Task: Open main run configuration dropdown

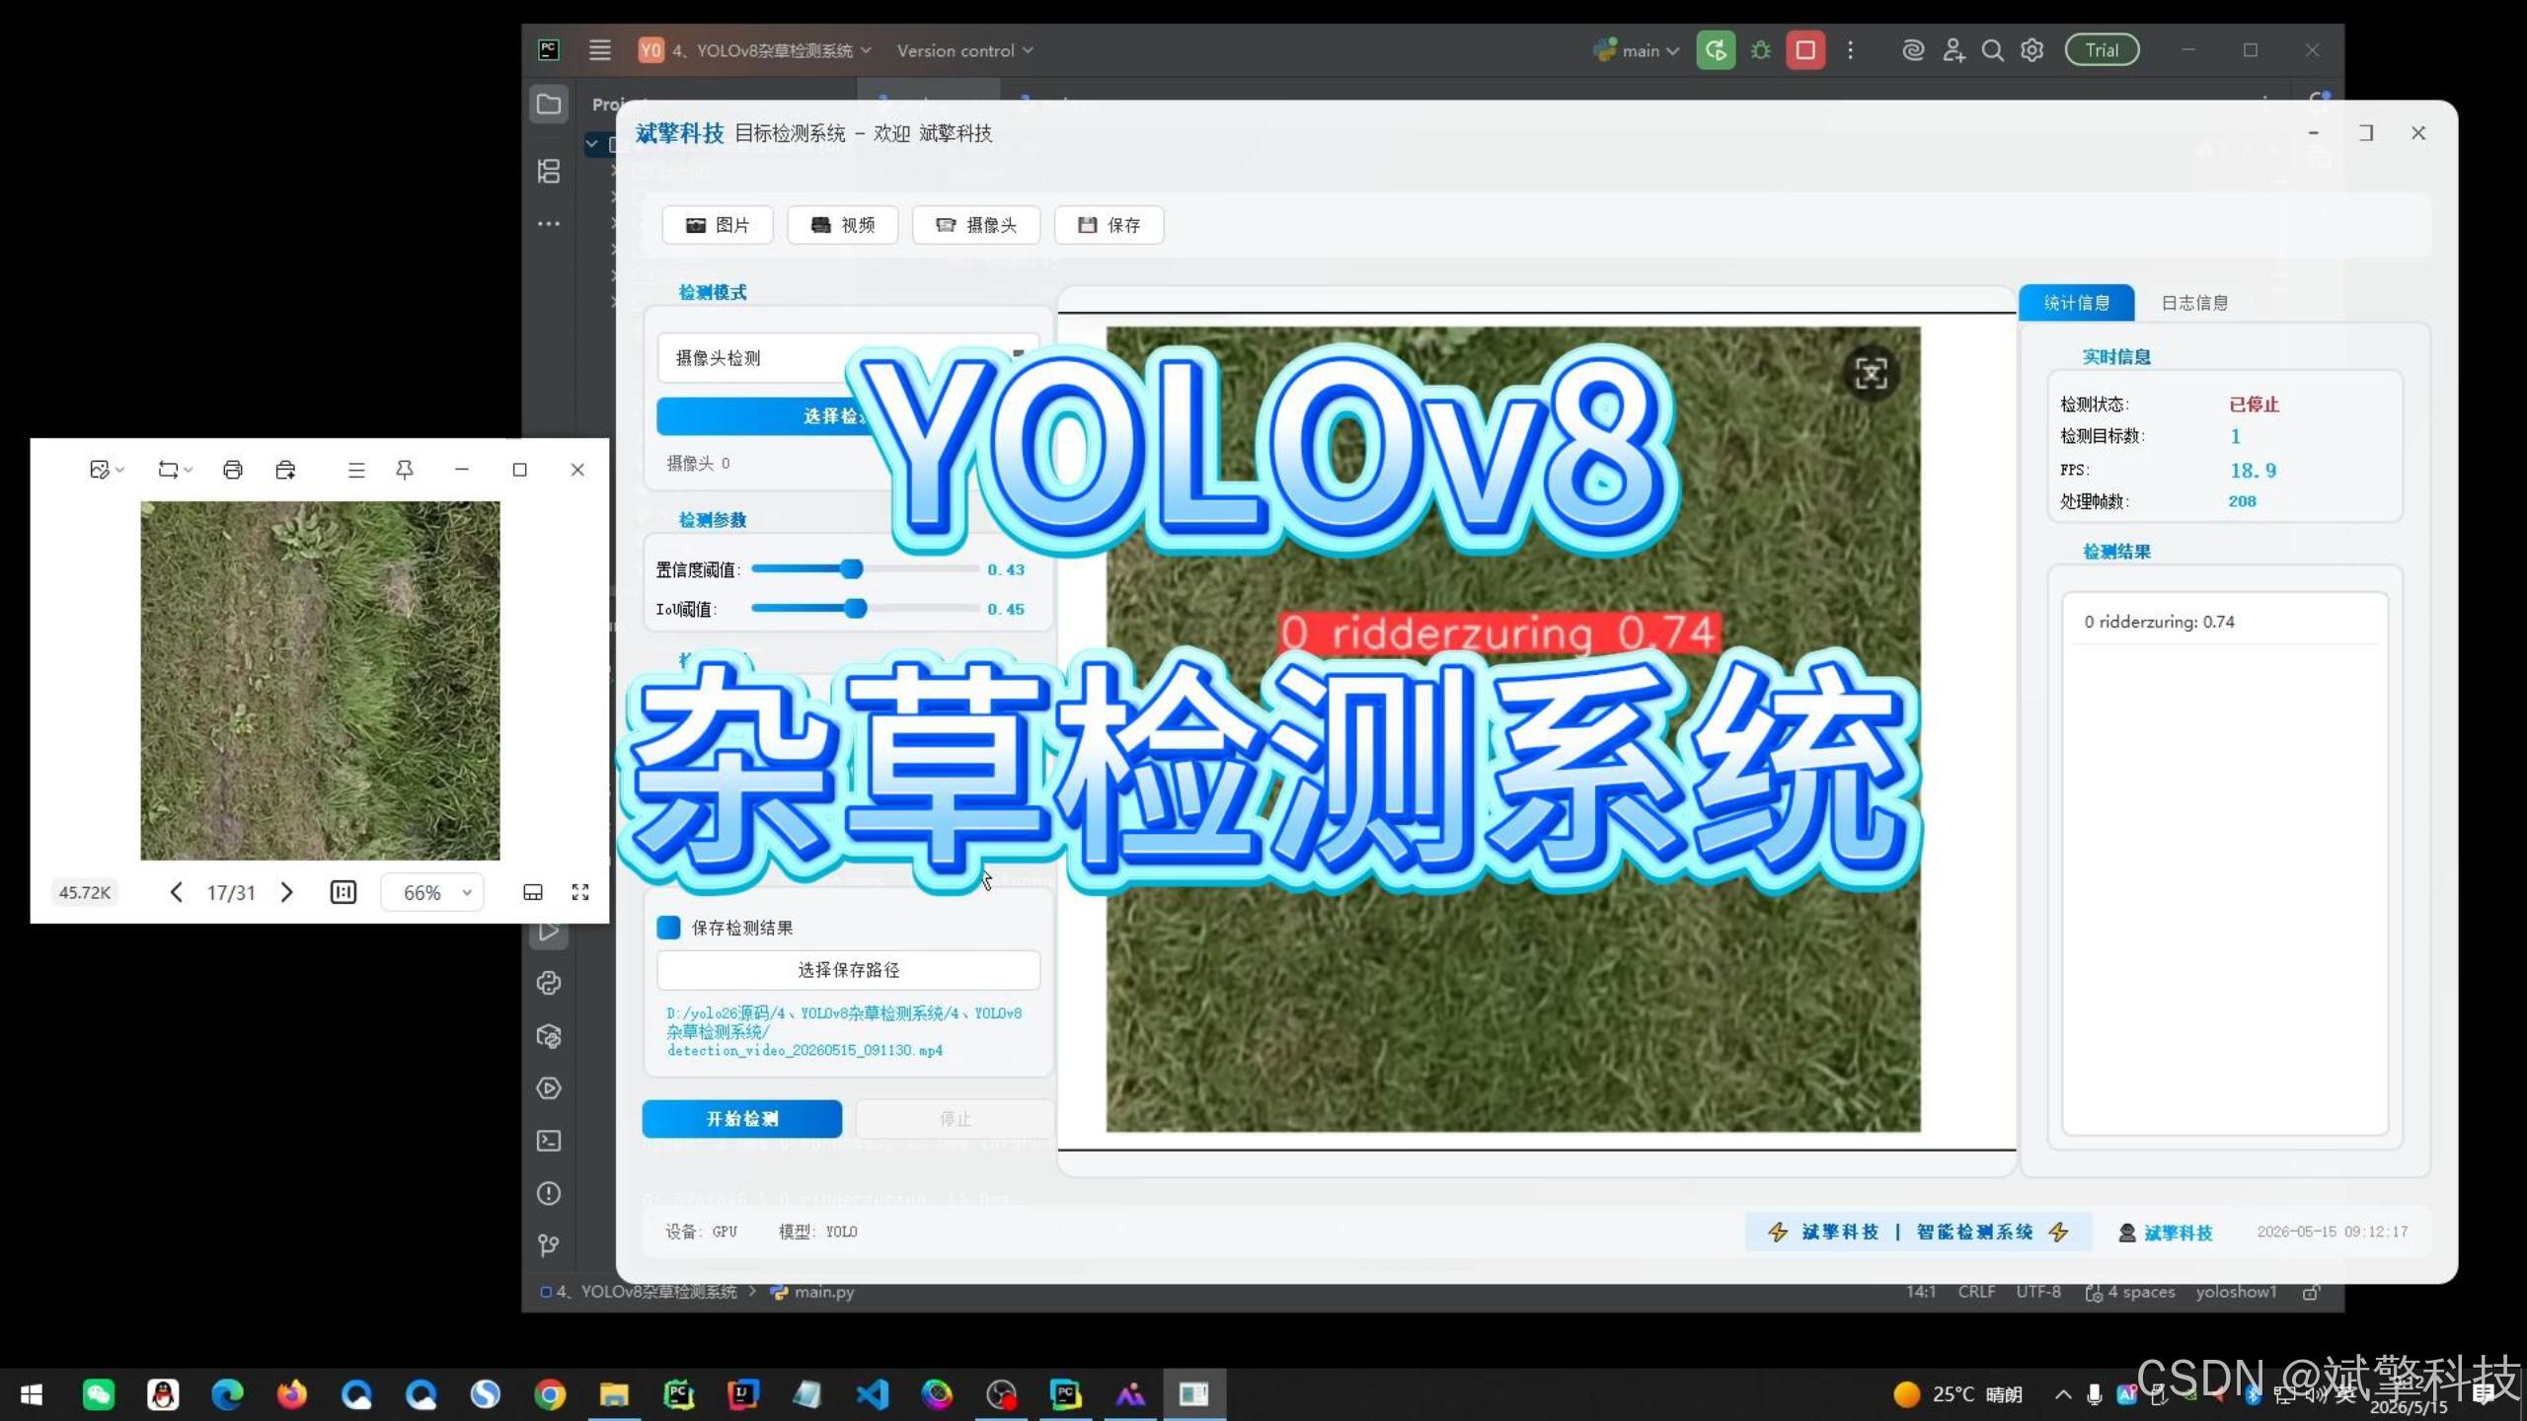Action: coord(1637,50)
